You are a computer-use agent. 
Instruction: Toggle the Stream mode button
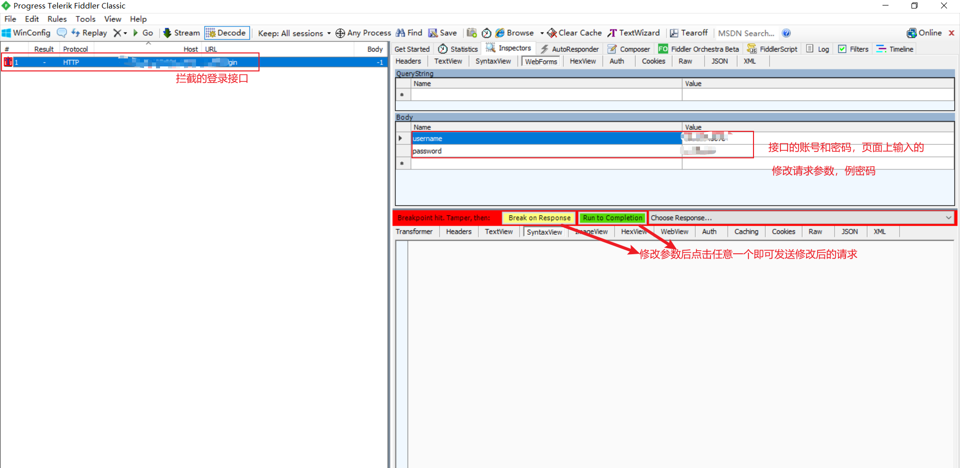coord(181,33)
